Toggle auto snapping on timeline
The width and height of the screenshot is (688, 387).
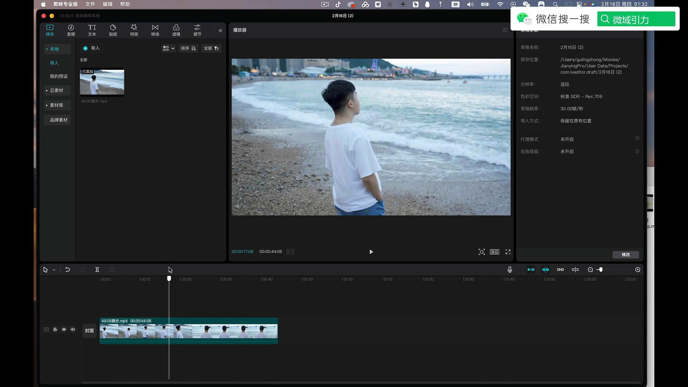546,269
